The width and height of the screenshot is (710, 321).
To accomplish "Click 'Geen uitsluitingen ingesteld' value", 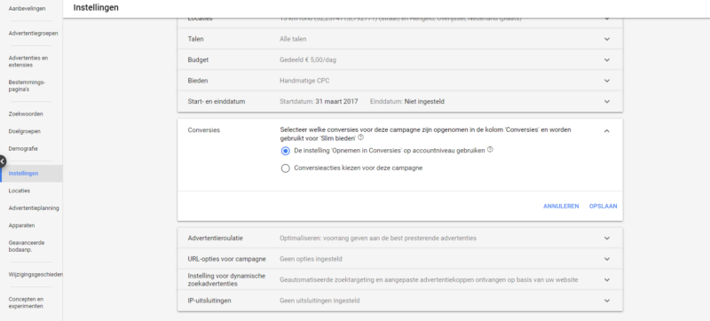I will (x=319, y=301).
